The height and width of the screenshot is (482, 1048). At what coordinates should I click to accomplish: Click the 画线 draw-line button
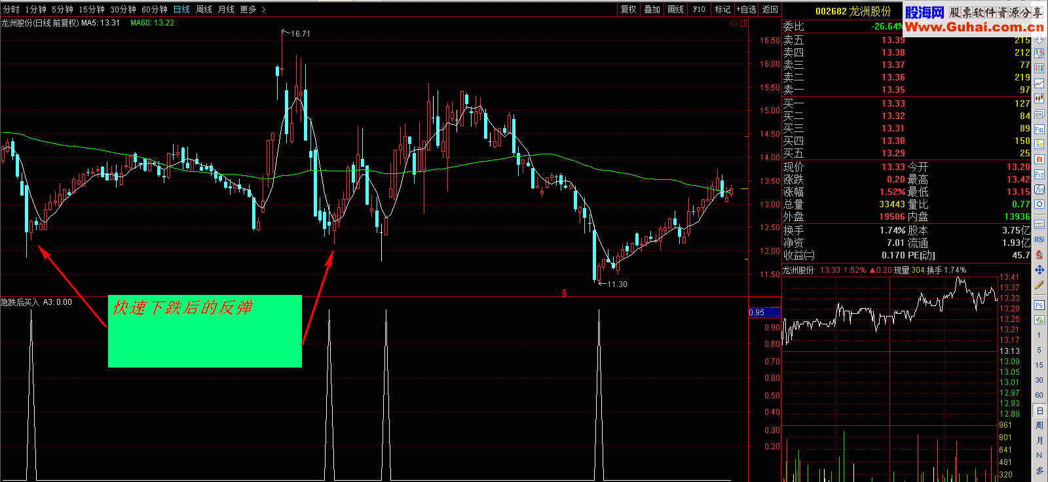[x=676, y=9]
